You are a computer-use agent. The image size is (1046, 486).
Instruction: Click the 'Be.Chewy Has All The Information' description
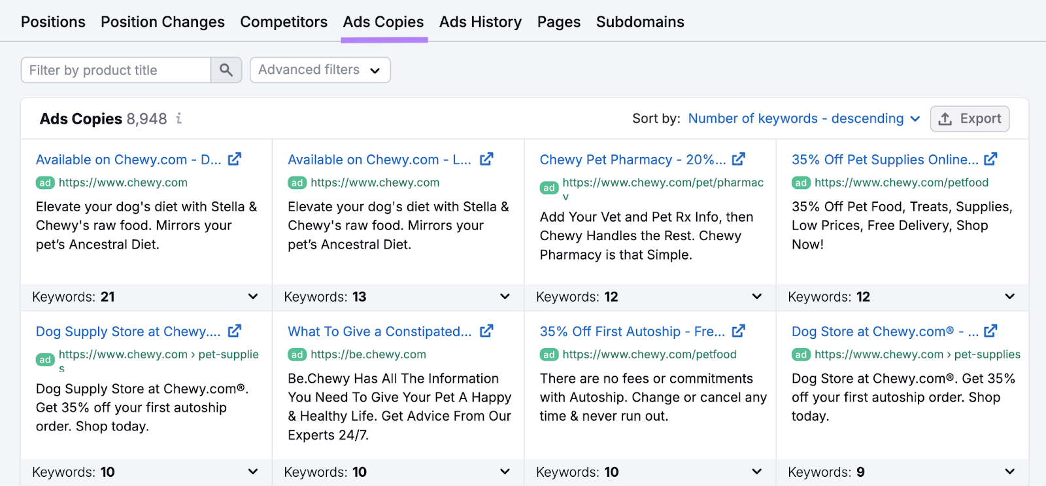point(399,407)
